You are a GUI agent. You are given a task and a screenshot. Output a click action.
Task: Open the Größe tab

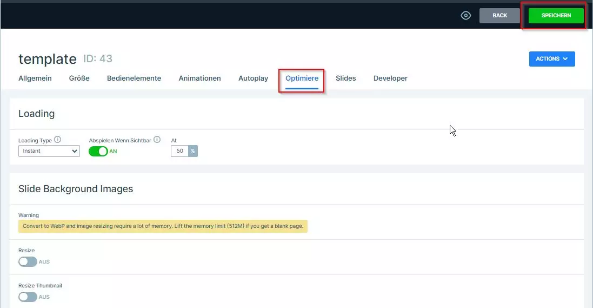[79, 78]
